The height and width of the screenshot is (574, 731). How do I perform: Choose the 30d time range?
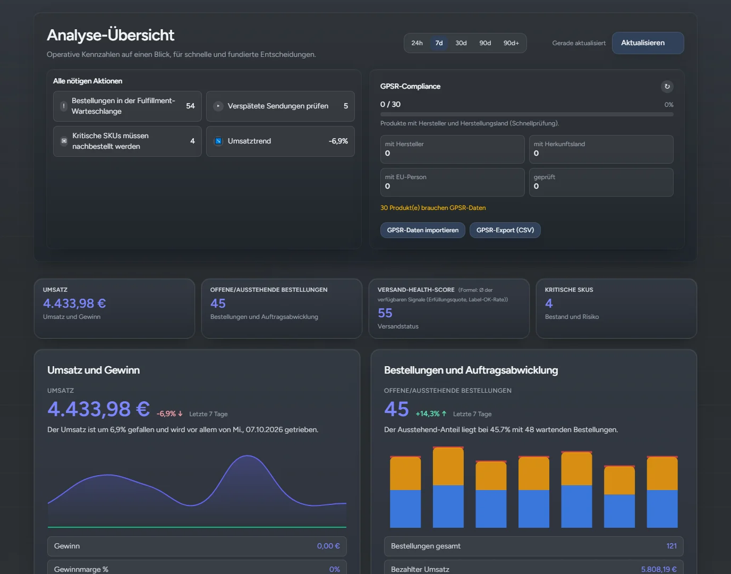461,43
